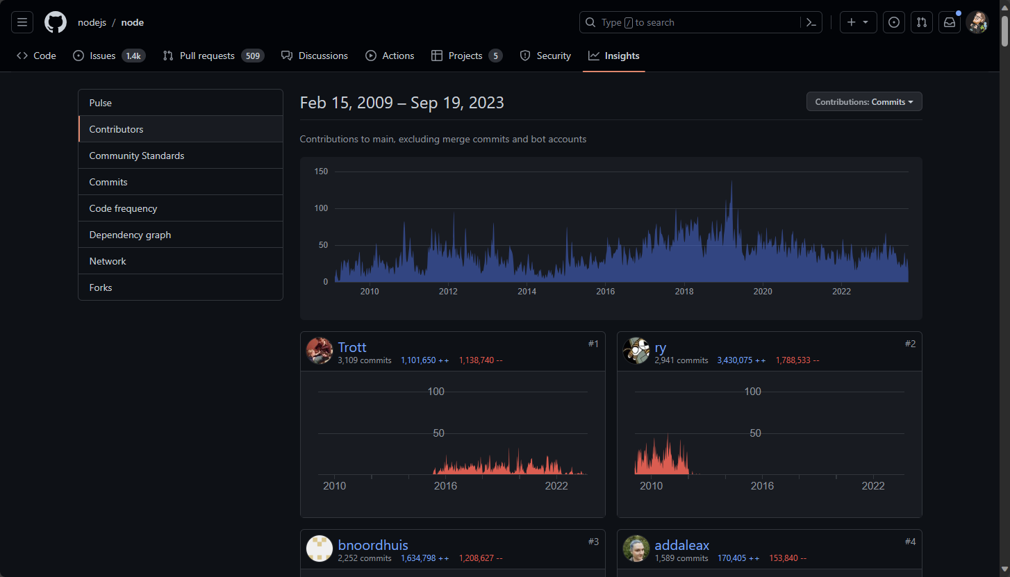Image resolution: width=1010 pixels, height=577 pixels.
Task: Click the Issues 1.4k counter badge
Action: tap(133, 56)
